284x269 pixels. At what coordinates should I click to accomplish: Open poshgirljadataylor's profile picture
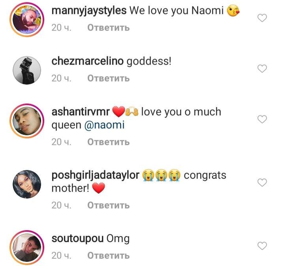point(27,184)
